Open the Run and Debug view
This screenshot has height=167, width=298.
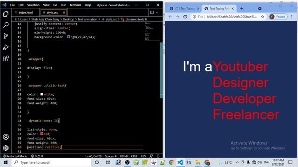click(6, 47)
